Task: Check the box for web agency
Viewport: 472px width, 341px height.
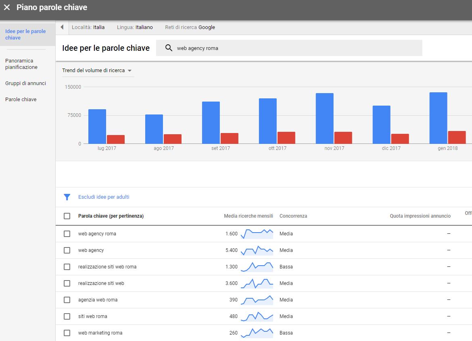Action: (x=67, y=250)
